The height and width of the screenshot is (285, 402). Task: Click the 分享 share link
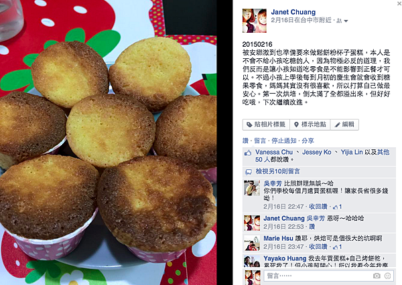point(308,140)
